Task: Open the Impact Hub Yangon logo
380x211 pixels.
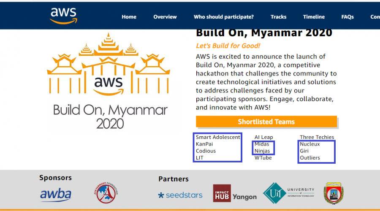Action: pos(234,193)
